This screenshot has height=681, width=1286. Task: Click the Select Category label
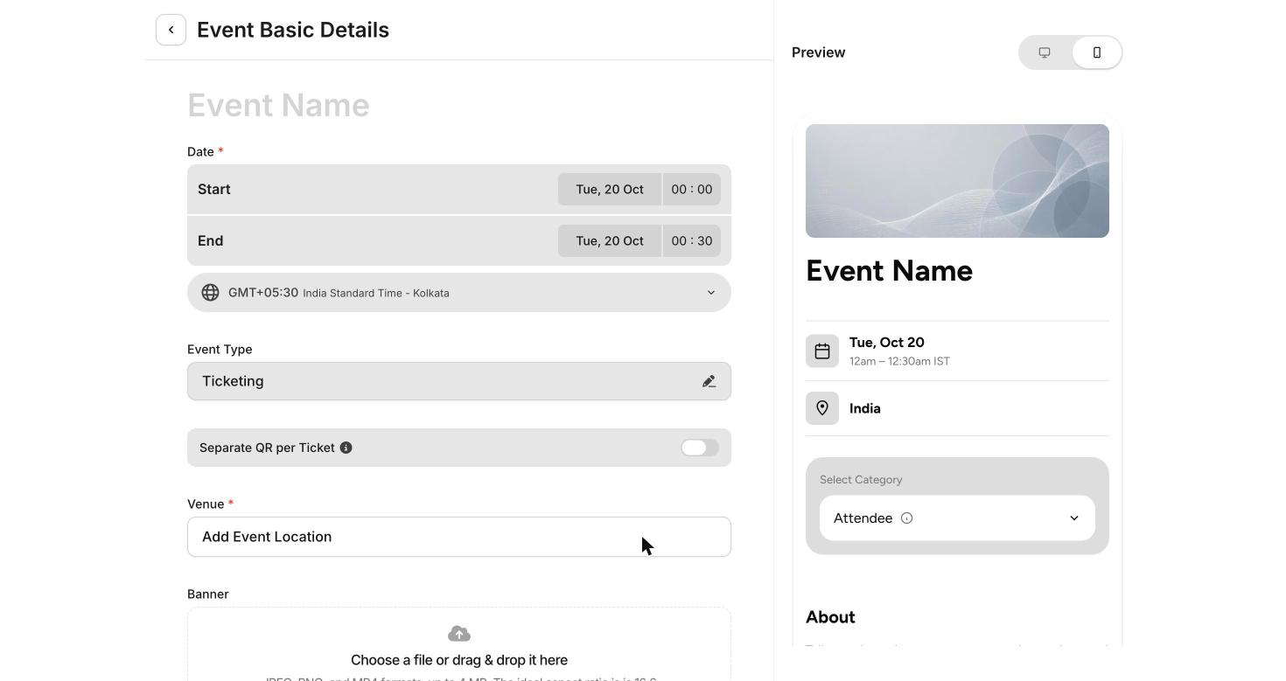[x=861, y=480]
